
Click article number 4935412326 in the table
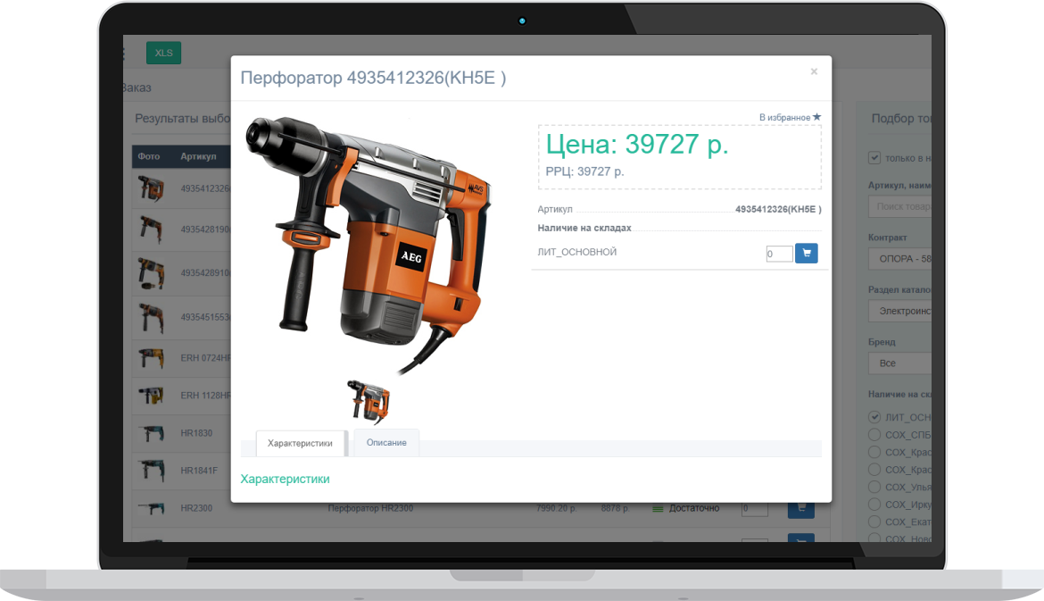tap(205, 188)
